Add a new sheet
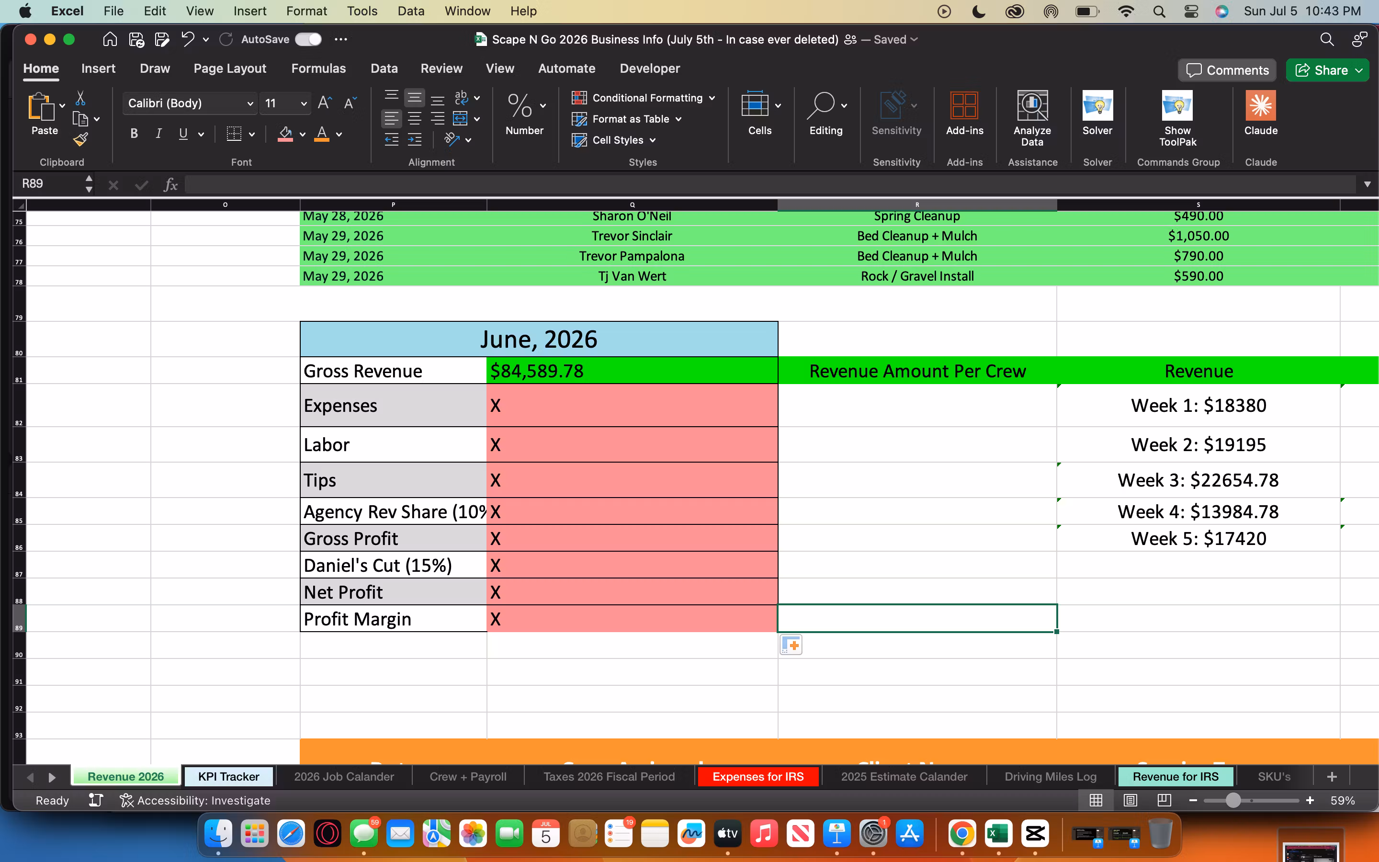Viewport: 1379px width, 862px height. tap(1332, 776)
